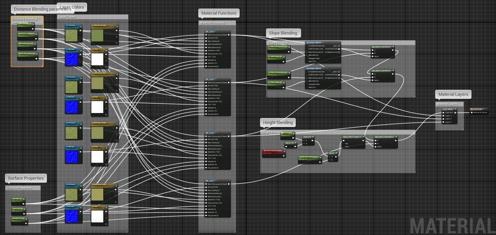The image size is (496, 235).
Task: Click green channel pin of L2 Distance Color
Action: 116,85
